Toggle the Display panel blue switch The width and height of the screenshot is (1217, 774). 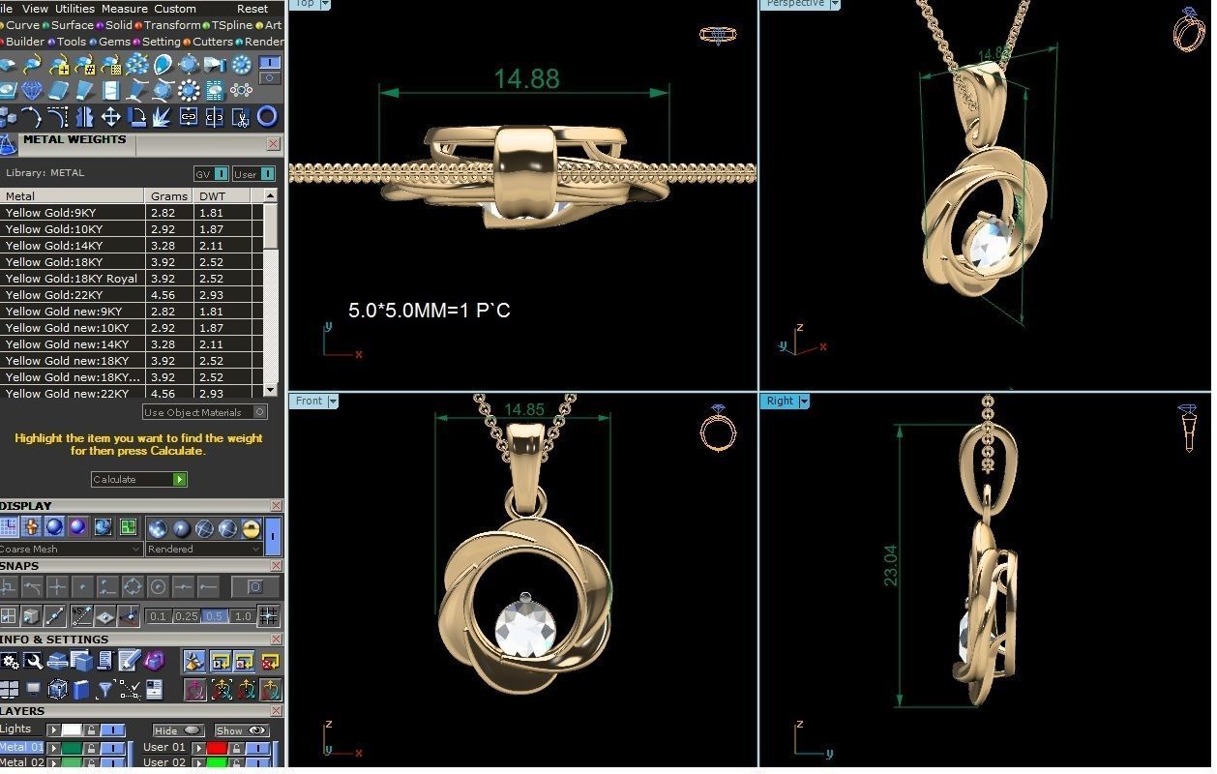[x=273, y=536]
